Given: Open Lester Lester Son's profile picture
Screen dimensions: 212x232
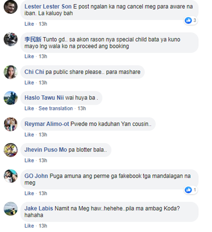Looking at the screenshot, I should click(x=10, y=7).
